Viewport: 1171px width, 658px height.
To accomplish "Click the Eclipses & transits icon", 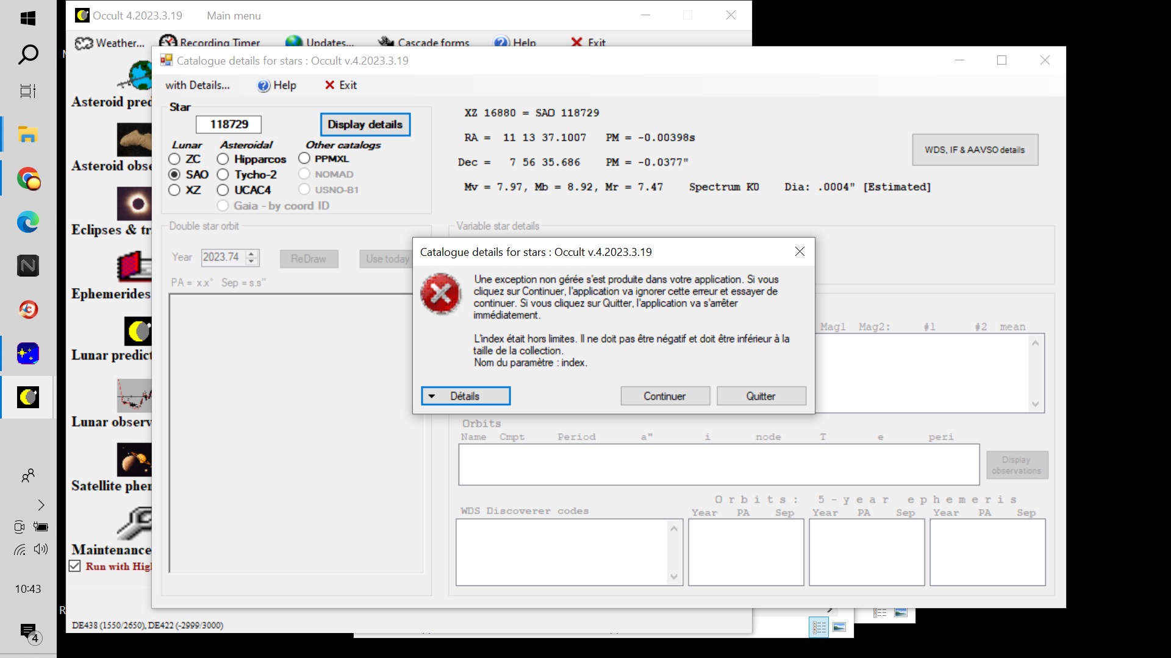I will [135, 203].
